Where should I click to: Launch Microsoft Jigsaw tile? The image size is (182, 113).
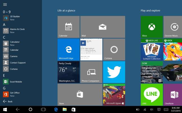point(114,95)
